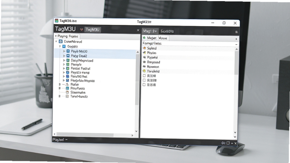Click the Playjed status bar label
Screen dimensions: 290x163
point(58,139)
